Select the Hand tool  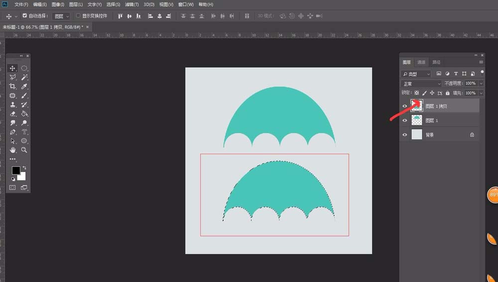coord(13,150)
